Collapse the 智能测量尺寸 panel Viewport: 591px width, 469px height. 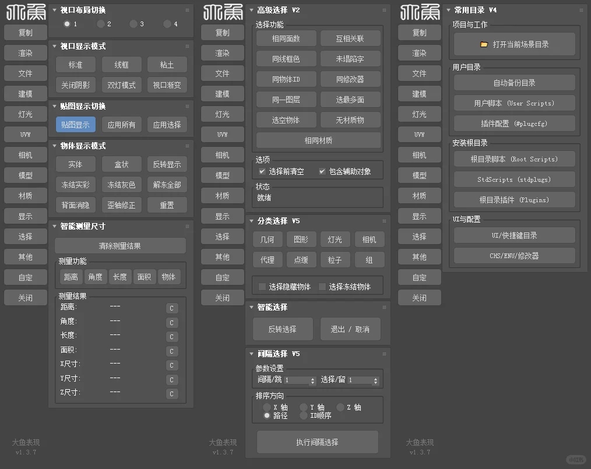(54, 225)
